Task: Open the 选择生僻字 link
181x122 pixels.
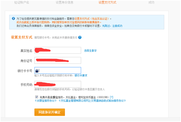Action: pos(90,50)
